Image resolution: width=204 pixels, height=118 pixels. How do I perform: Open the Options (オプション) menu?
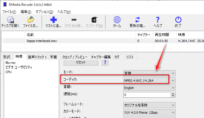pyautogui.click(x=44, y=12)
